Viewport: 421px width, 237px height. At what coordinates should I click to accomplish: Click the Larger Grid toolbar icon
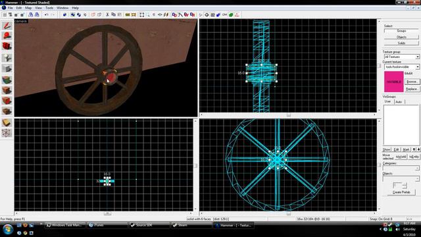22,14
